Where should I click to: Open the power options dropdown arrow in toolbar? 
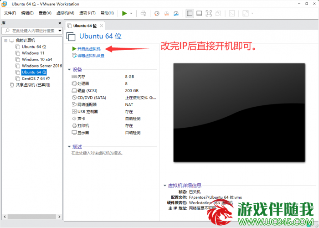(x=131, y=13)
